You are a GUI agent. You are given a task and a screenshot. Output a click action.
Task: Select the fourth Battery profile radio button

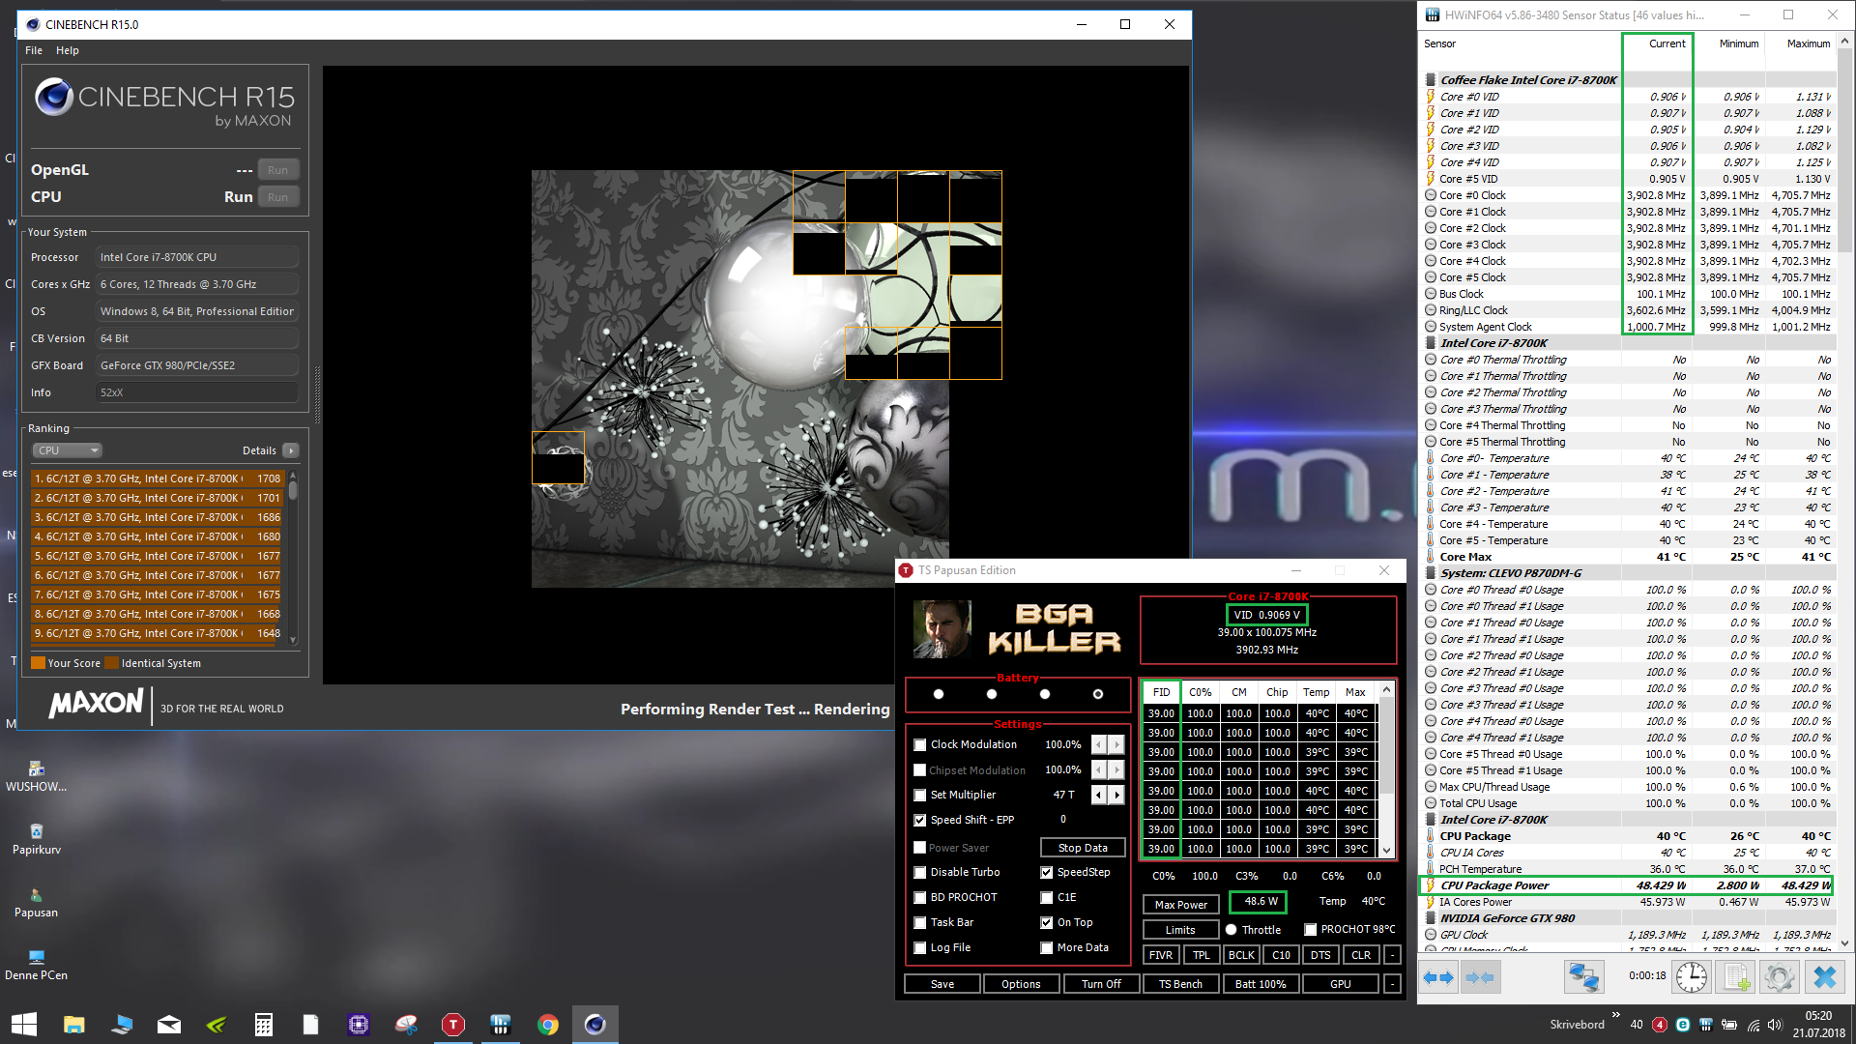(x=1098, y=694)
